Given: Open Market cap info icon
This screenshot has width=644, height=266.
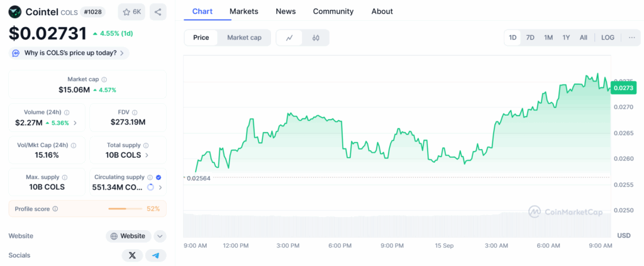Looking at the screenshot, I should pos(104,80).
